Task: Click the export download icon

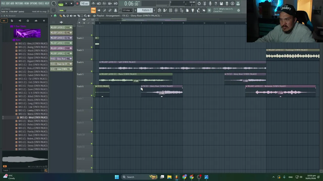Action: point(238,4)
